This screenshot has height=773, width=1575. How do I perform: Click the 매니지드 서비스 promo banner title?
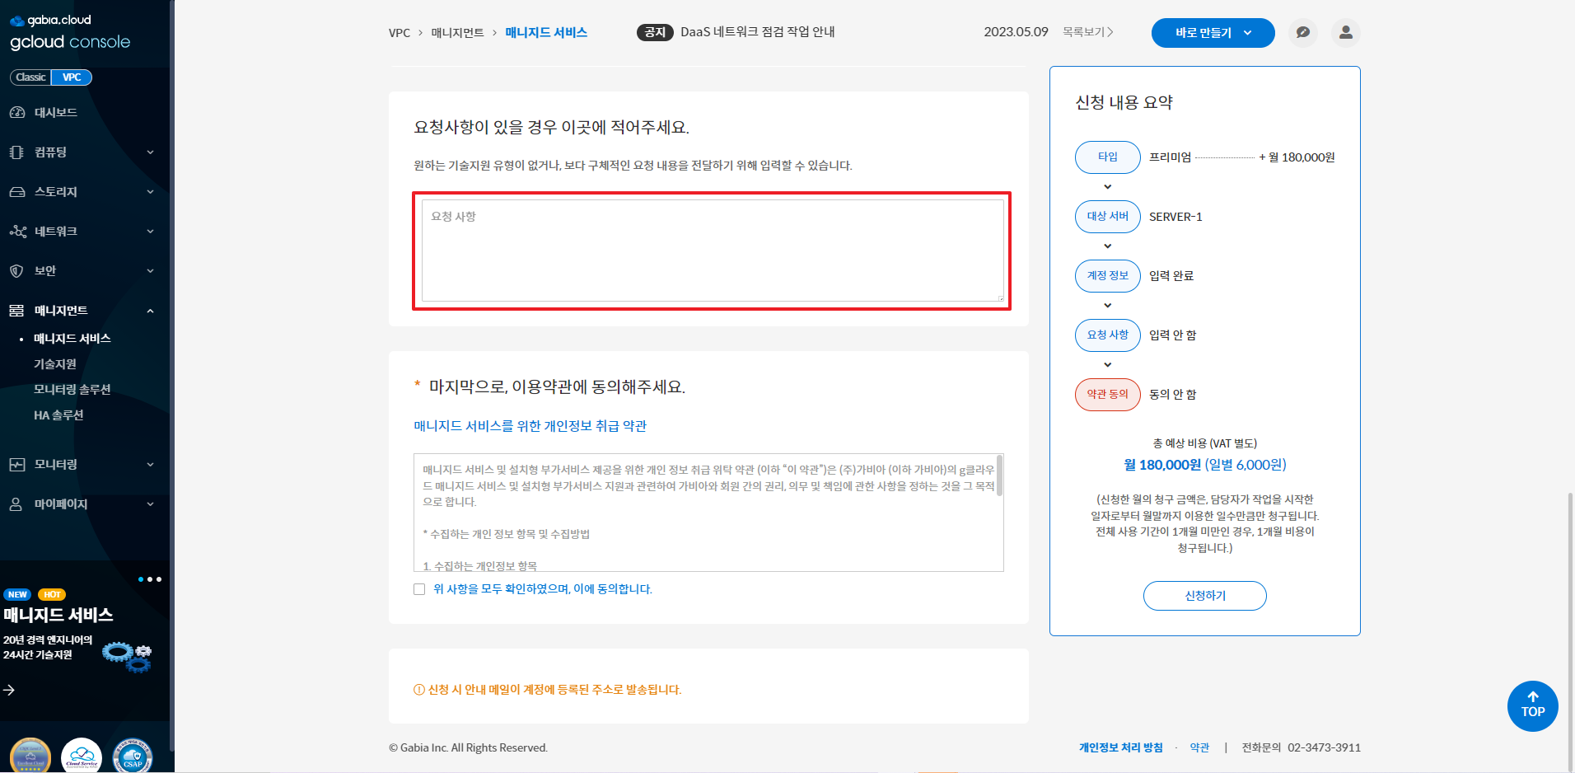pos(58,615)
